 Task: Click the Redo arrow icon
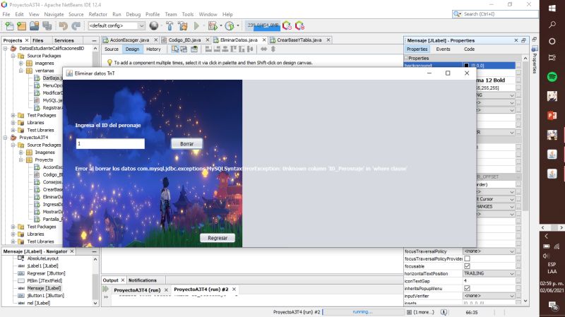pos(76,25)
